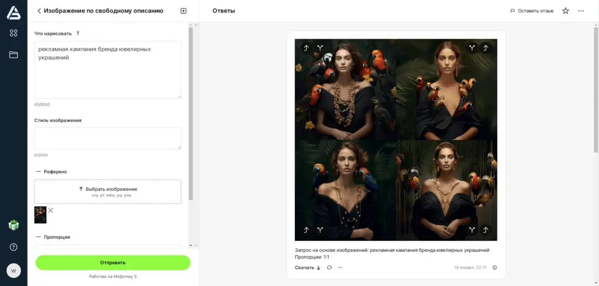Viewport: 599px width, 286px height.
Task: Click the Изображение по свободному описанию title
Action: point(104,11)
